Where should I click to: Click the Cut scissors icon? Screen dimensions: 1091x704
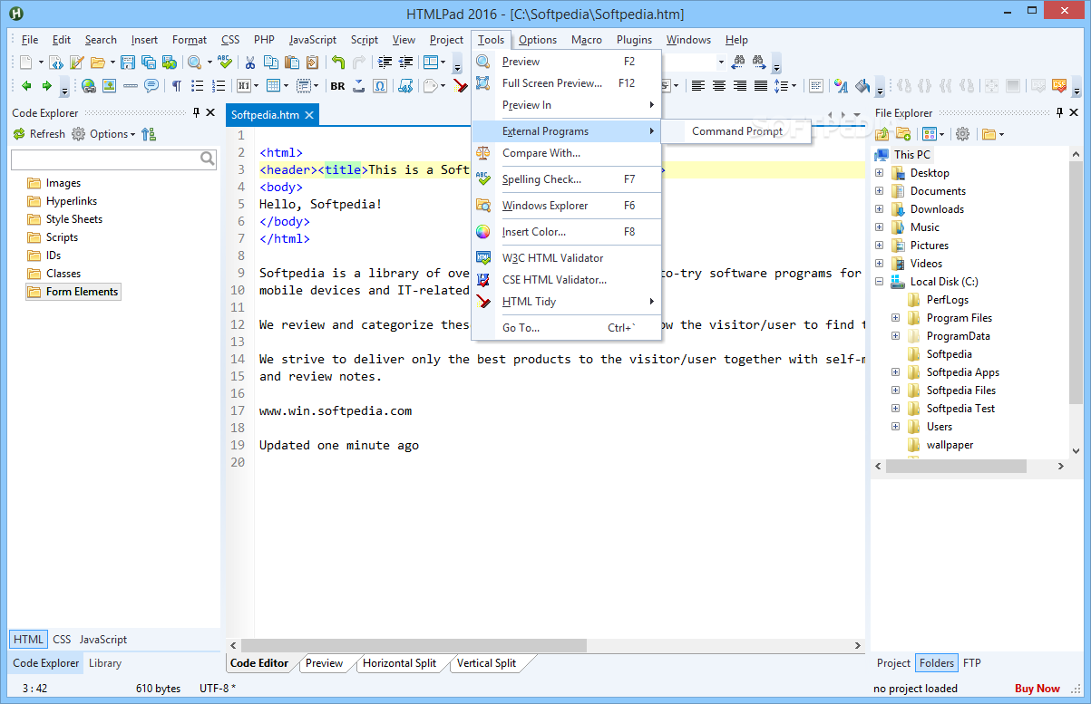click(x=249, y=63)
